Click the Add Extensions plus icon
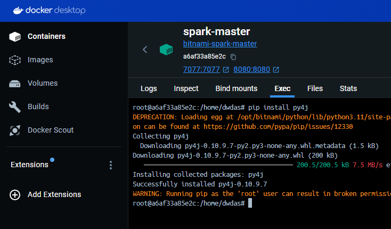 [15, 195]
